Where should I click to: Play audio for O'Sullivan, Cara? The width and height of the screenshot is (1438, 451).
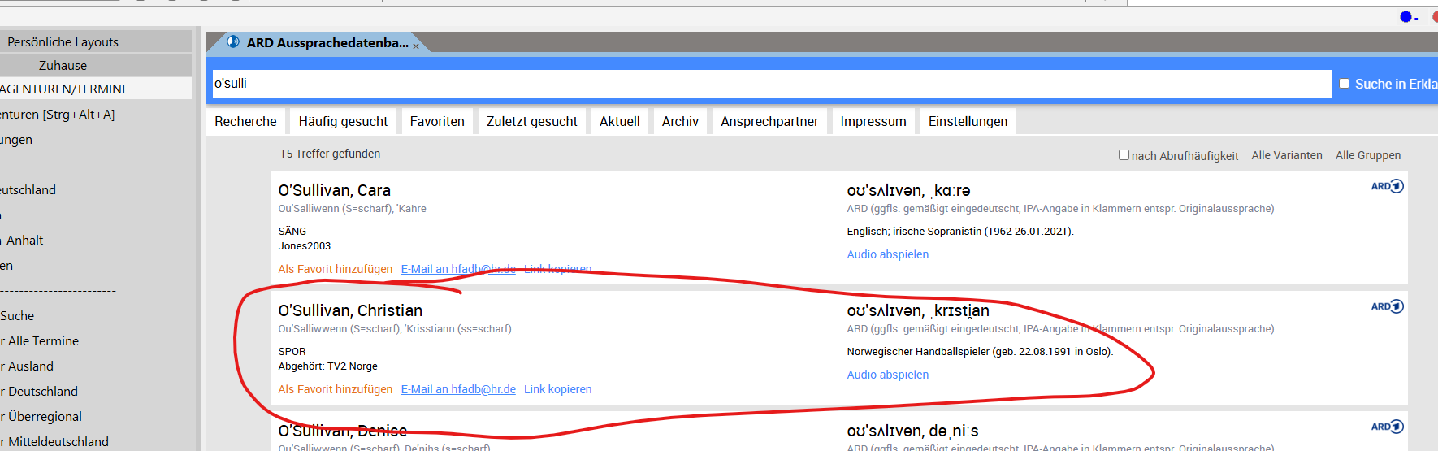(887, 254)
